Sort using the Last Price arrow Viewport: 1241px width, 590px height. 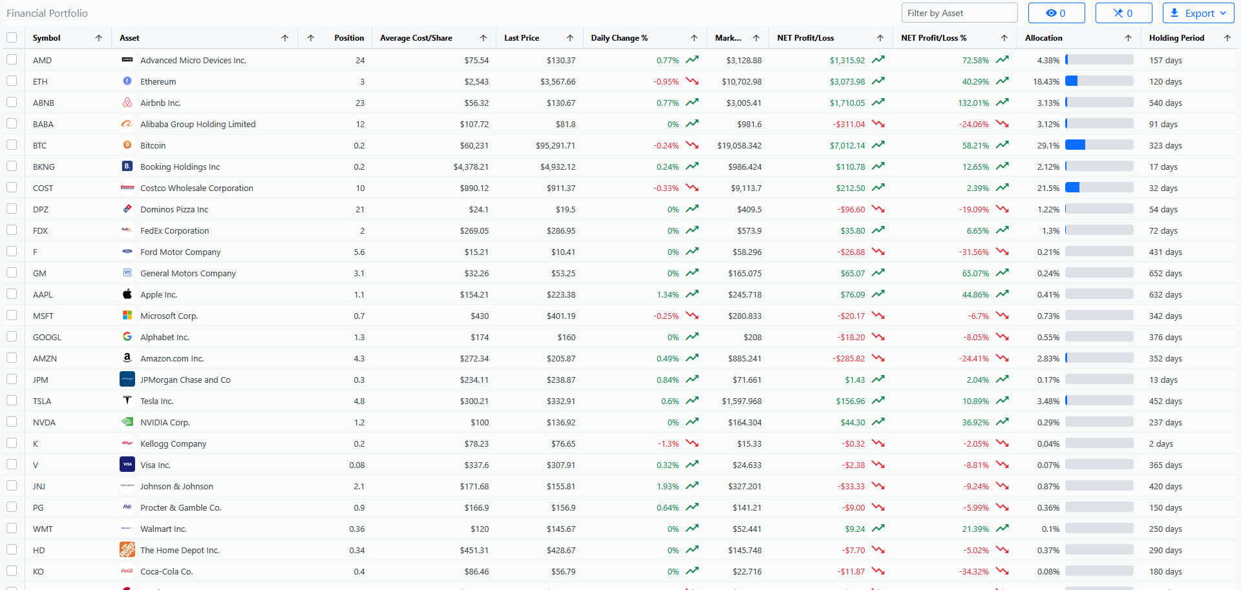pos(570,38)
